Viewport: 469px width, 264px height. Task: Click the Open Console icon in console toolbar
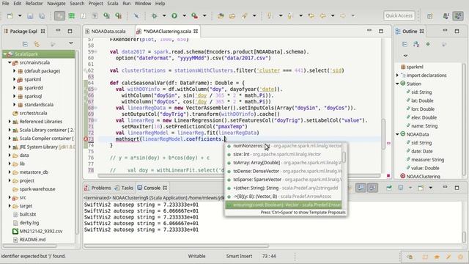coord(421,188)
